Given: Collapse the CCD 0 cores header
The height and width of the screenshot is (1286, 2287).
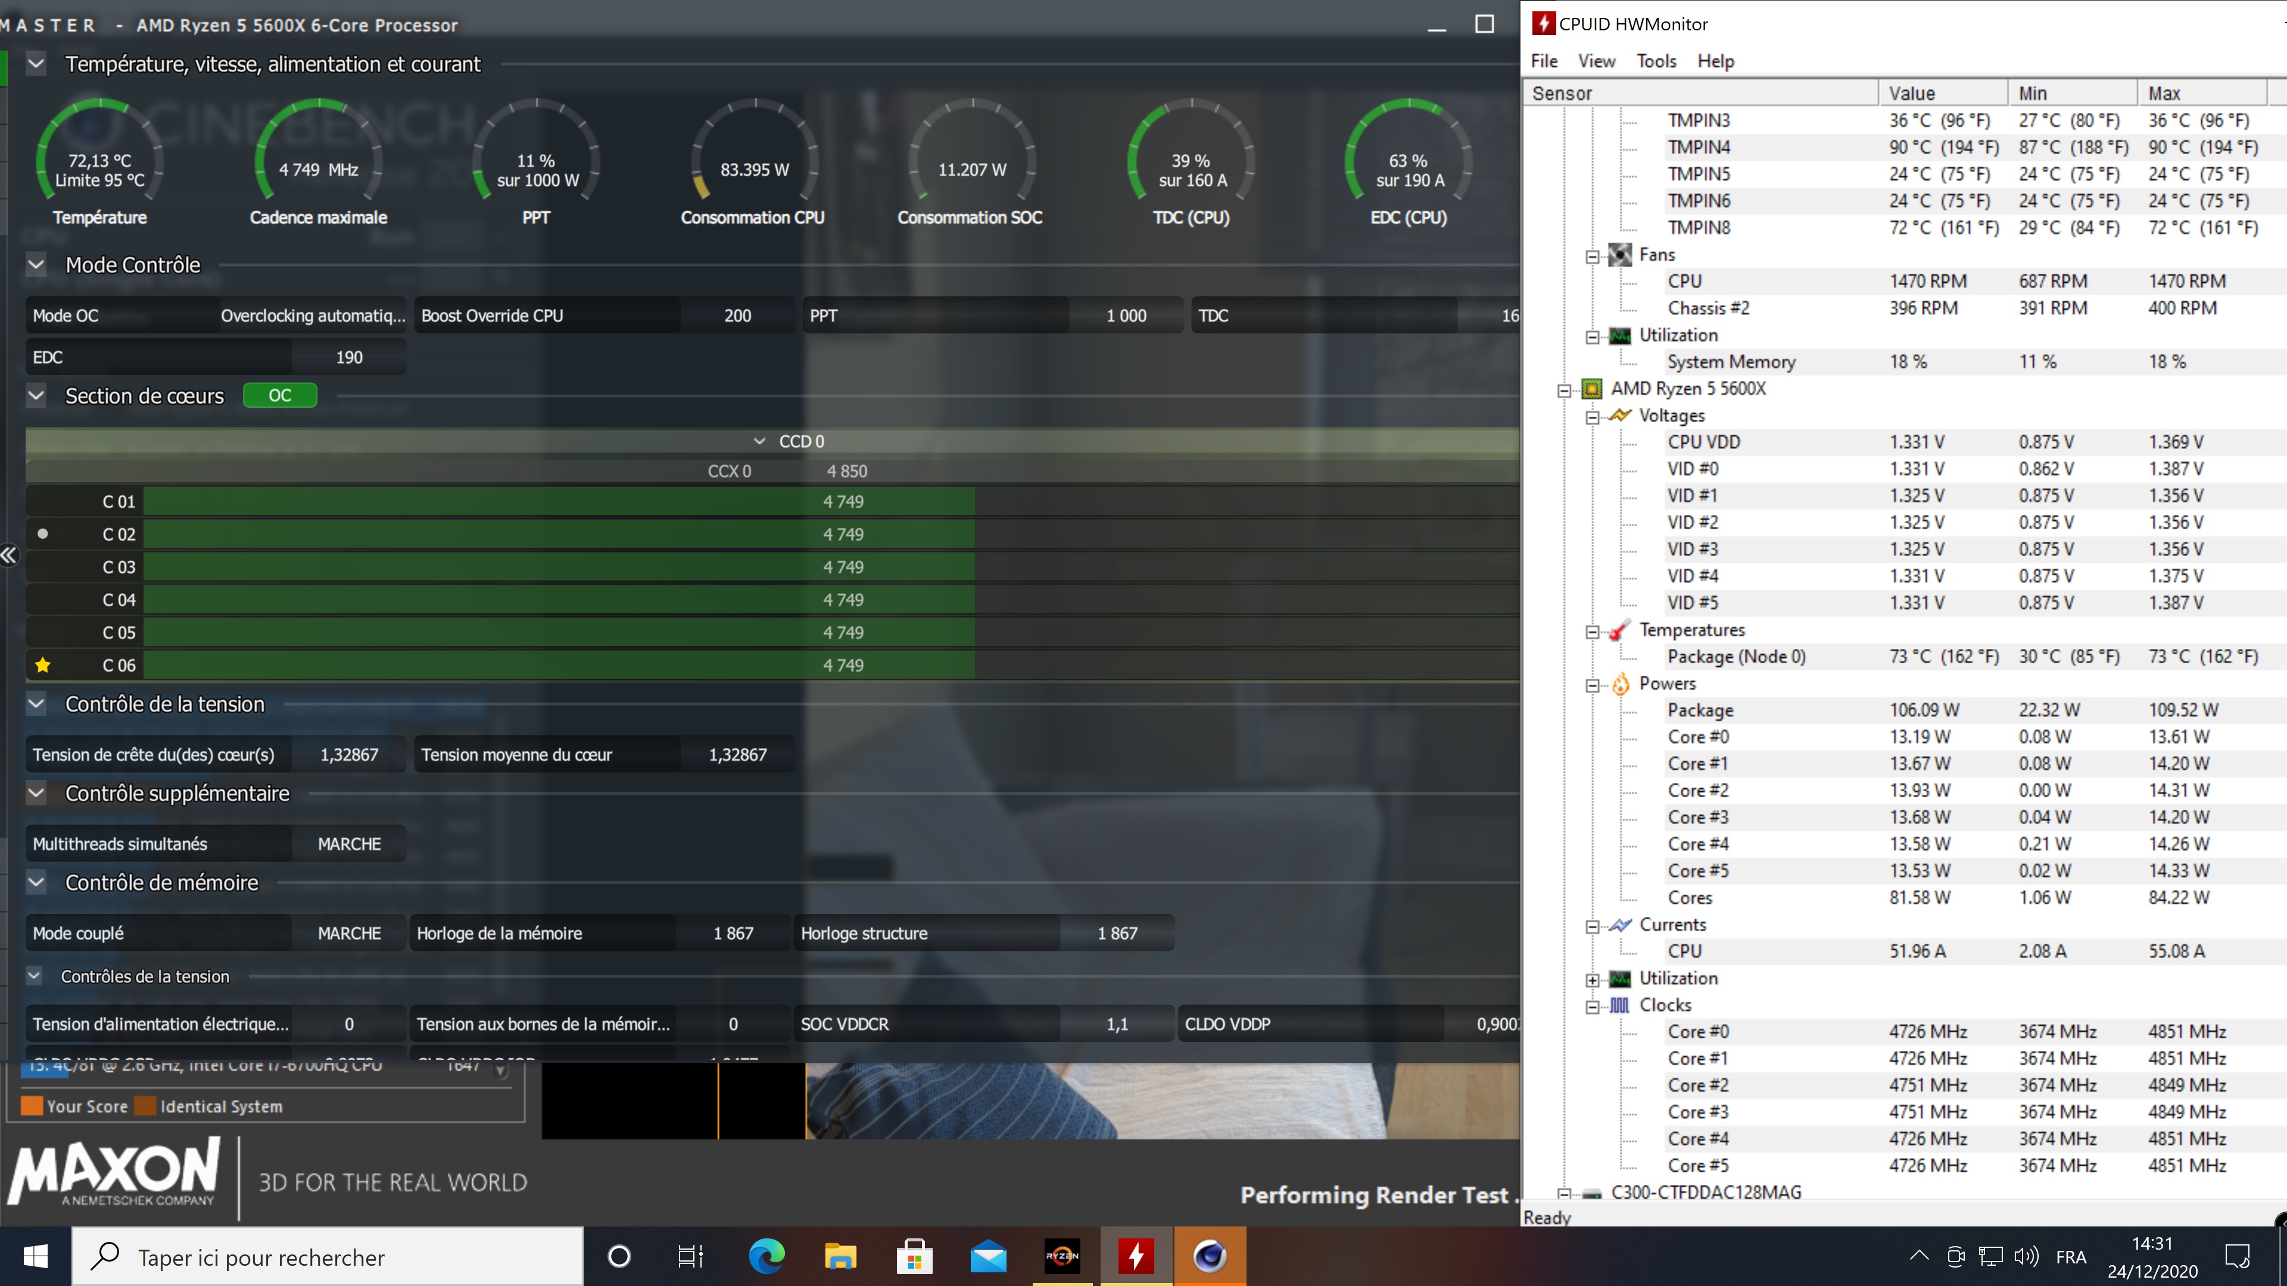Looking at the screenshot, I should click(759, 441).
